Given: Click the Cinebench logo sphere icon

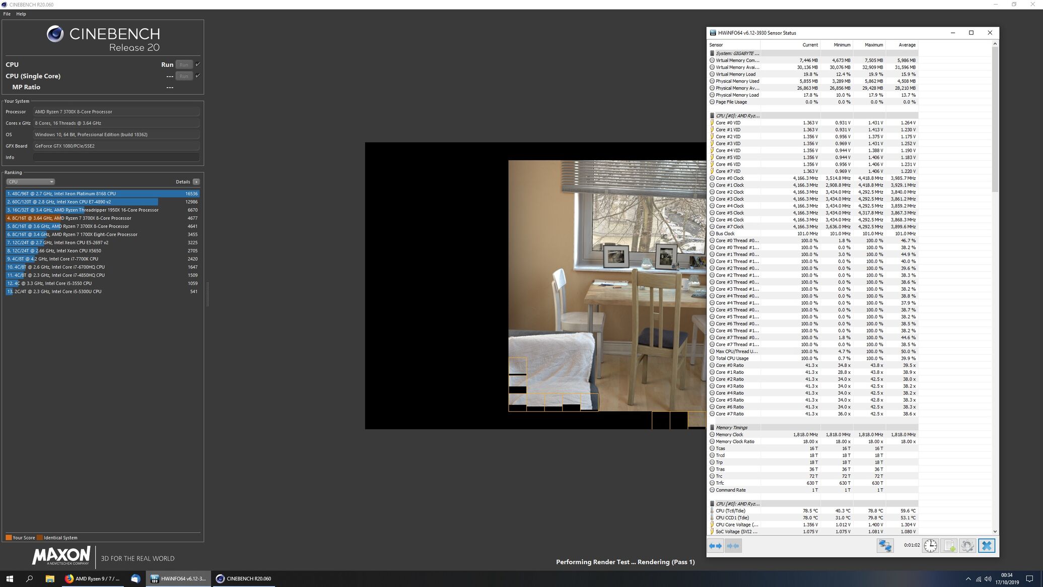Looking at the screenshot, I should coord(55,34).
